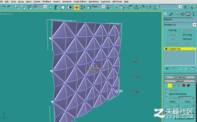
Task: Select the Rotate tool in the toolbar
Action: 83,7
